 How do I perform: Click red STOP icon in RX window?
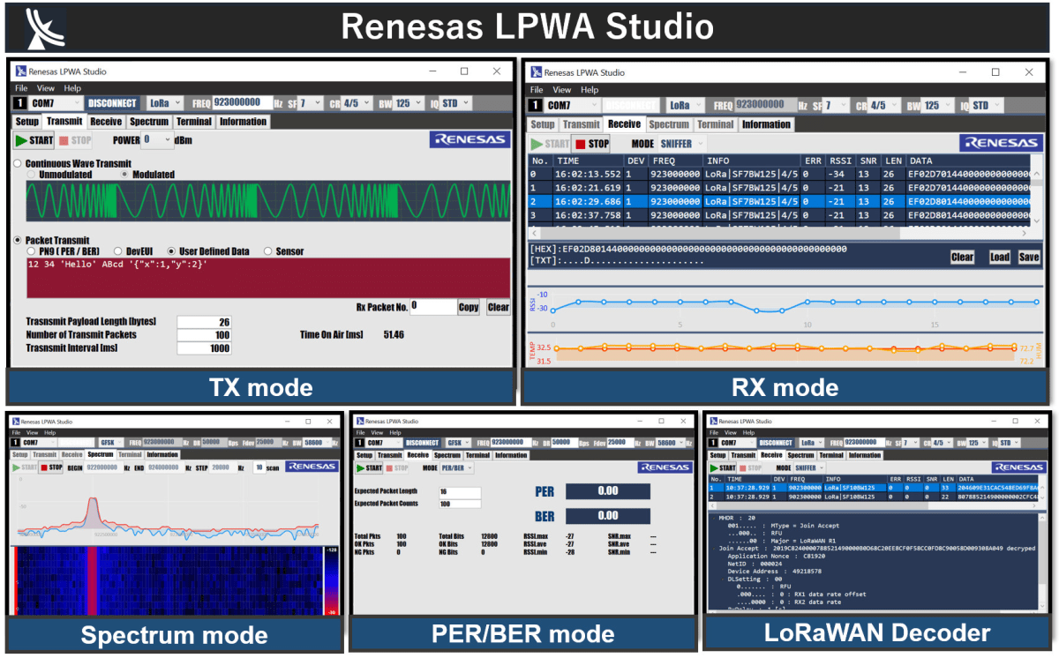coord(580,144)
